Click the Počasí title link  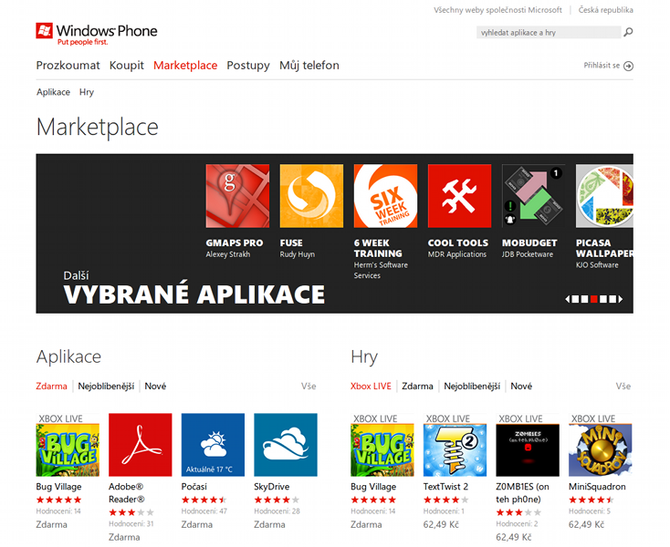click(x=194, y=487)
